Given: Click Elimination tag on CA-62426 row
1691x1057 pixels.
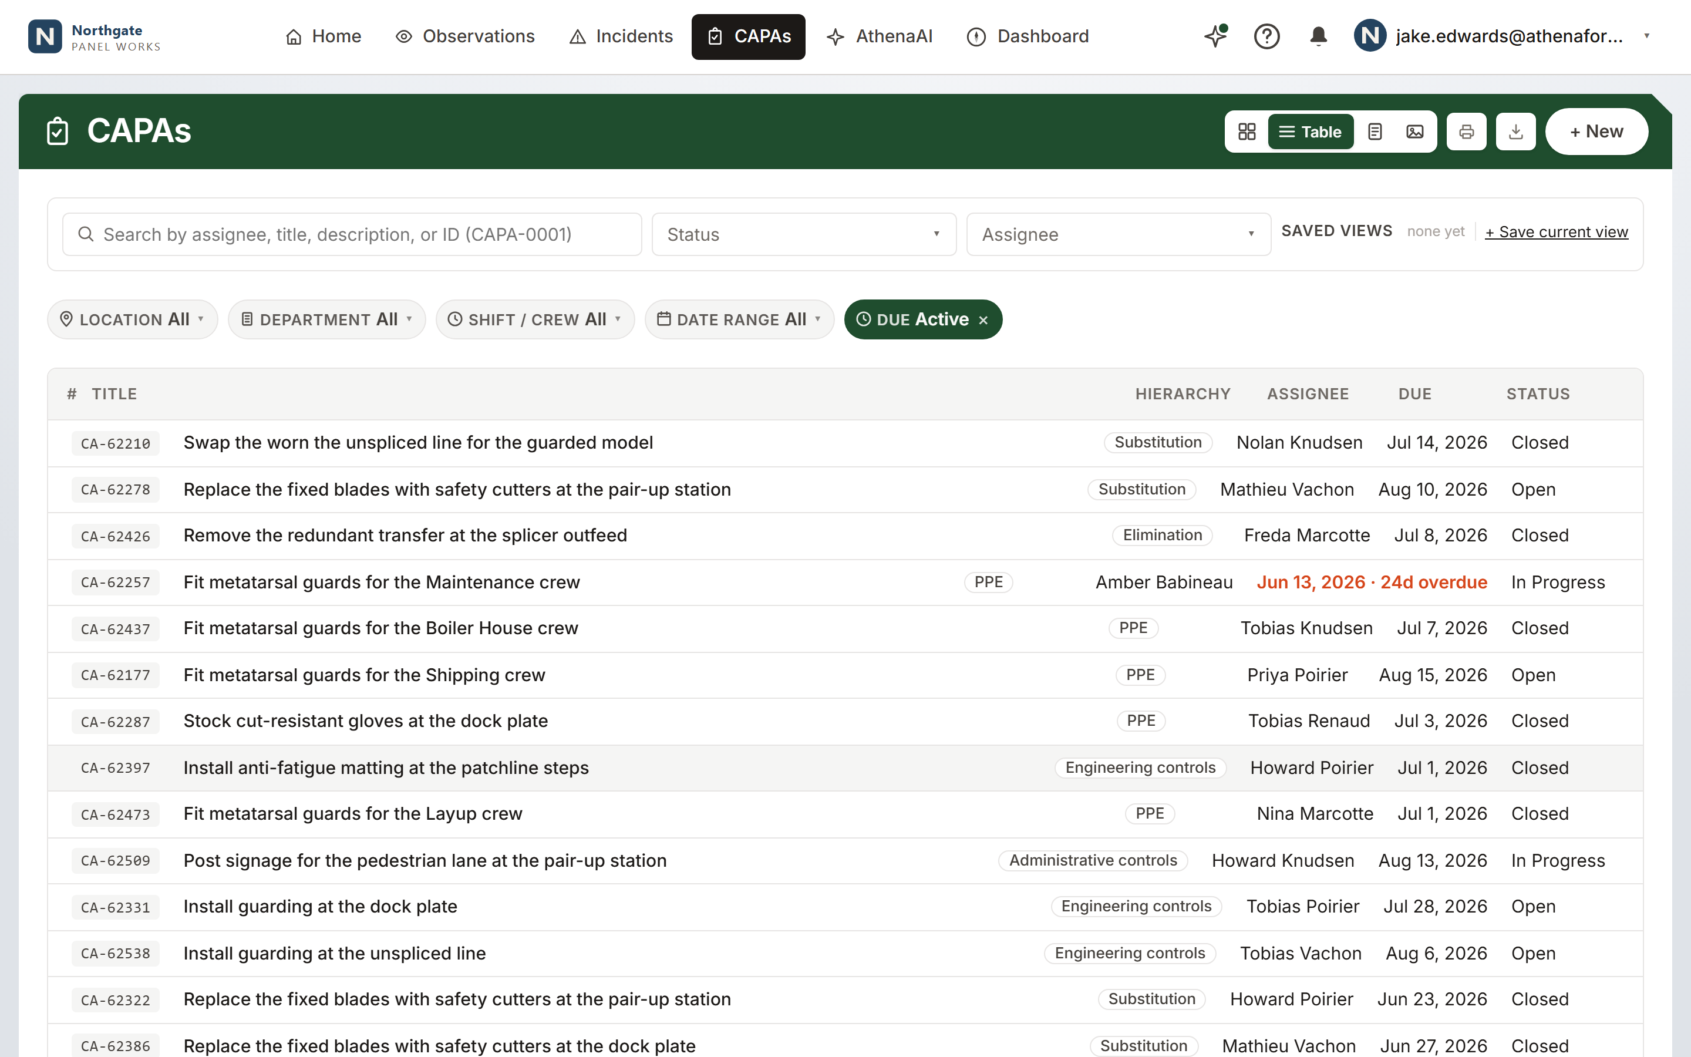Looking at the screenshot, I should pos(1162,536).
